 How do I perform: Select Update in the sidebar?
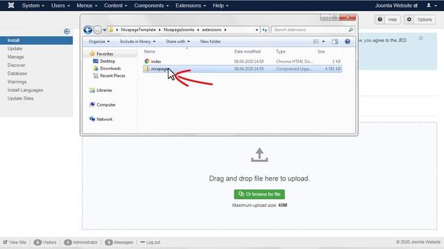click(15, 48)
